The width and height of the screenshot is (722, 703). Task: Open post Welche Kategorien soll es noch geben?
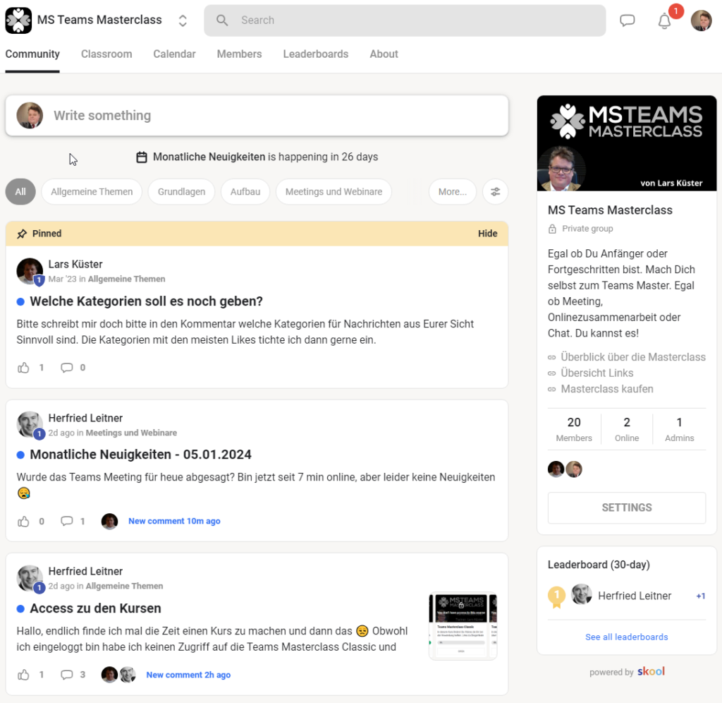pos(147,301)
